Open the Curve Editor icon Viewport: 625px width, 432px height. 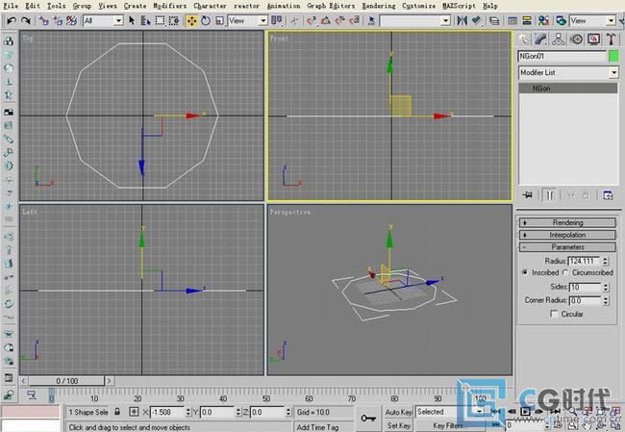point(512,20)
